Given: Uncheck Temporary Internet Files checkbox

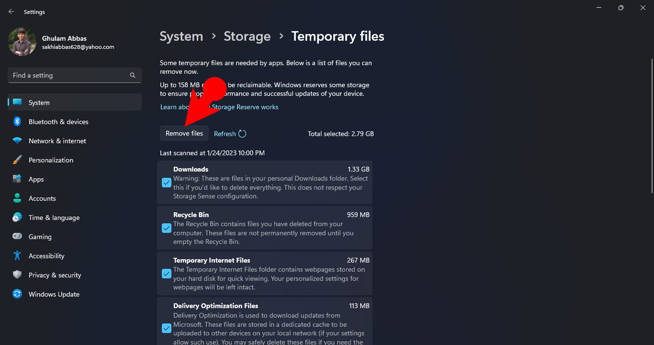Looking at the screenshot, I should [x=167, y=274].
